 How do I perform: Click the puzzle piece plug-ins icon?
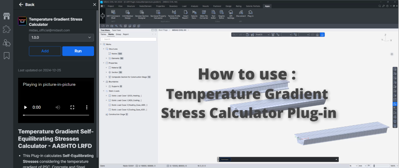pos(7,29)
